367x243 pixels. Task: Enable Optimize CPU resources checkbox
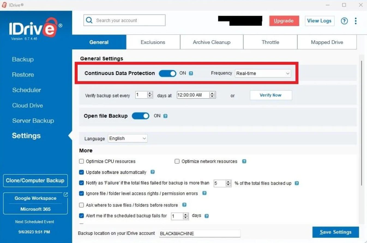(82, 161)
